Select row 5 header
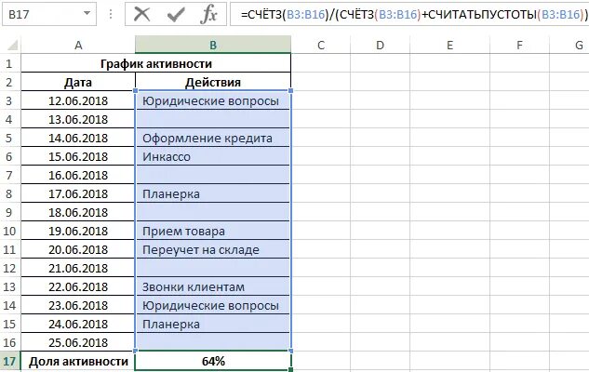The image size is (589, 372). tap(9, 138)
